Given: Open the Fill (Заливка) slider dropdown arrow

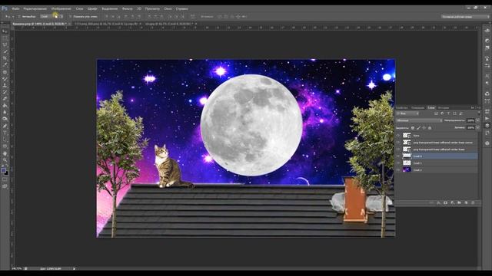Looking at the screenshot, I should [x=477, y=128].
